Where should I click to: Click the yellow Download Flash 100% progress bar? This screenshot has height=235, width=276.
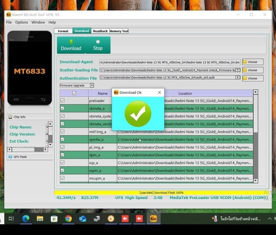point(162,193)
